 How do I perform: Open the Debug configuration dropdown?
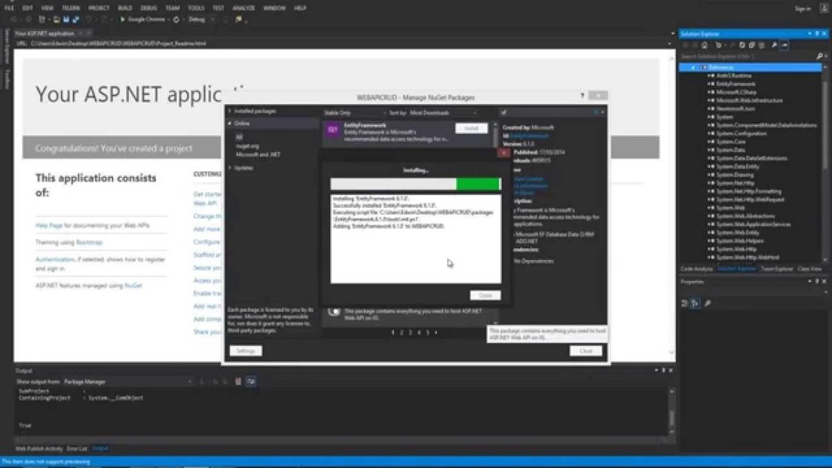[202, 19]
